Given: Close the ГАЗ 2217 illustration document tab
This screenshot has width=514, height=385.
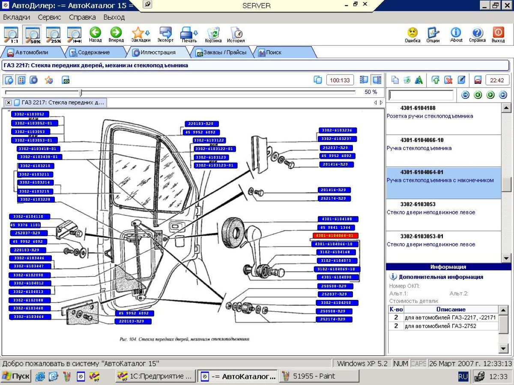Looking at the screenshot, I should (9, 103).
